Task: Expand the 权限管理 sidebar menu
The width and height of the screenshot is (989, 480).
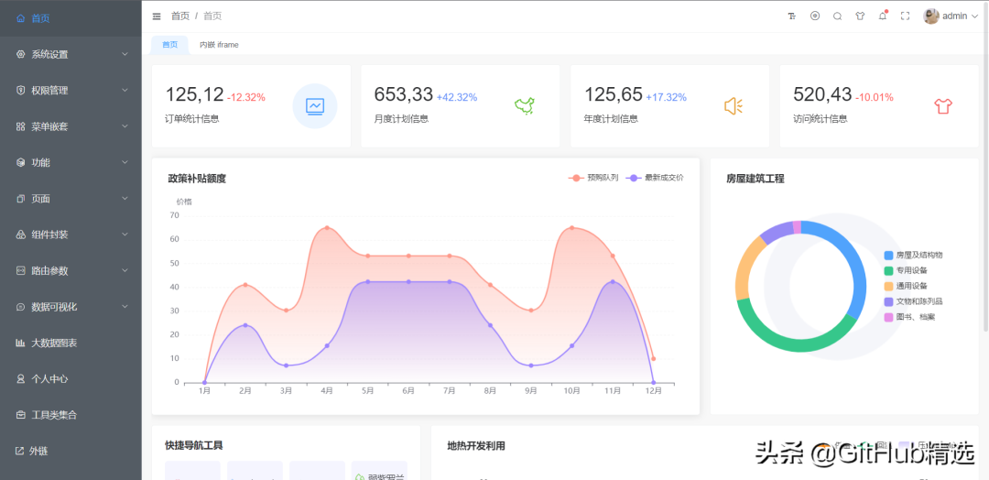Action: 71,91
